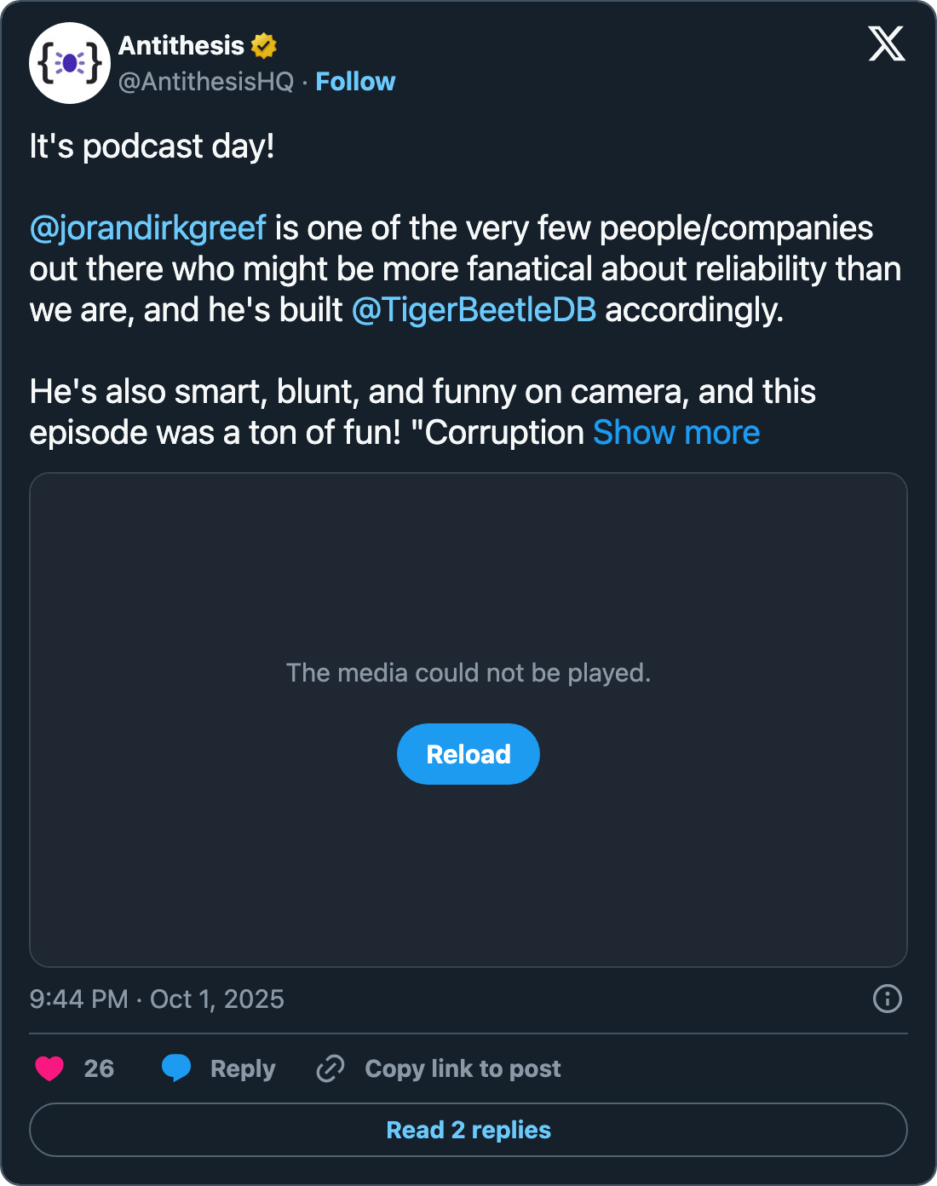The width and height of the screenshot is (937, 1186).
Task: Click the Reply text label
Action: pyautogui.click(x=243, y=1068)
